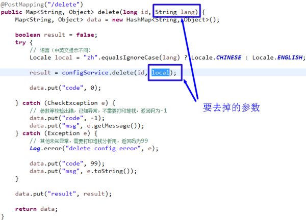Click data.put("code", 99) line

pos(67,163)
